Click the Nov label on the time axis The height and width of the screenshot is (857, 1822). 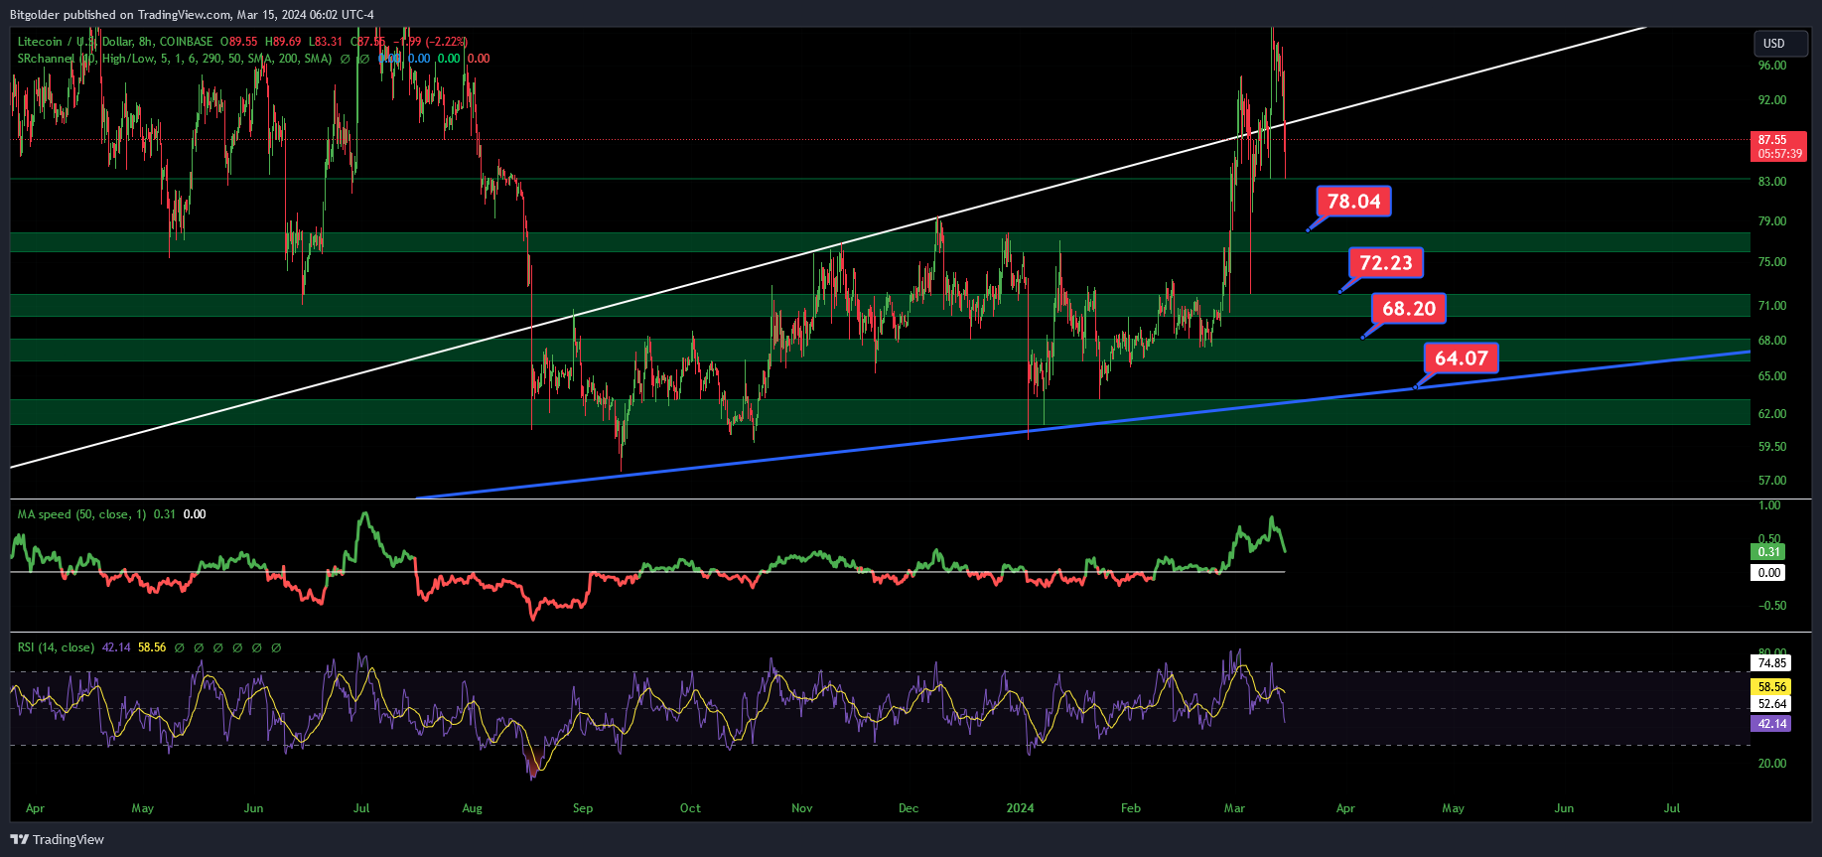(802, 808)
